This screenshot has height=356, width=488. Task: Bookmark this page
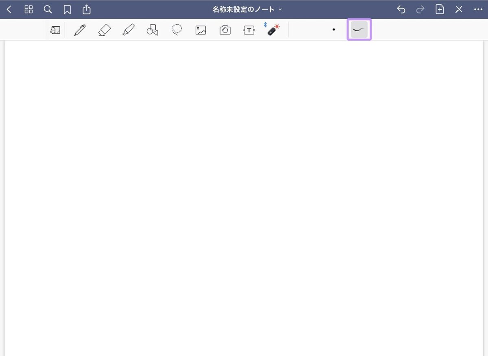click(67, 9)
